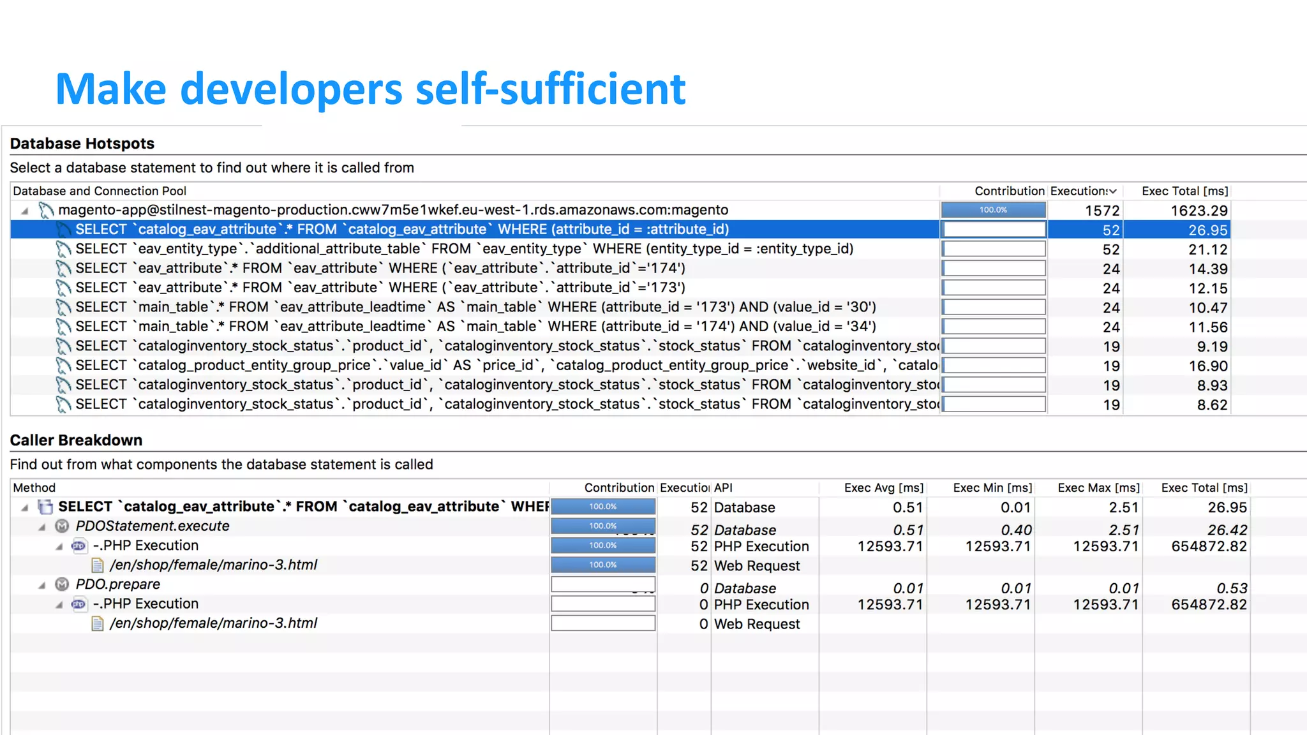Click the API column header

point(723,487)
